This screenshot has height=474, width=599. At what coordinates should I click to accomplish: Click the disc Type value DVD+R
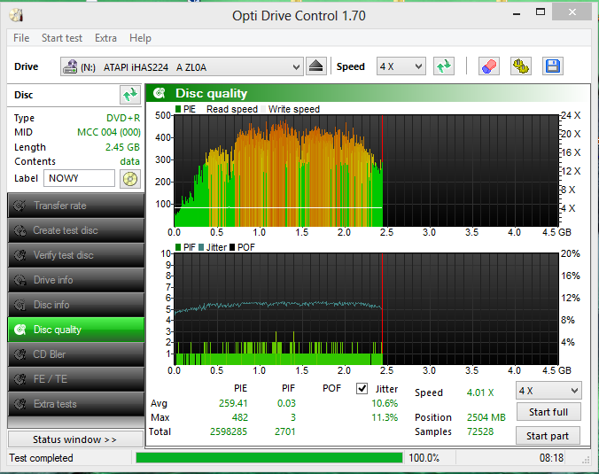(x=123, y=118)
